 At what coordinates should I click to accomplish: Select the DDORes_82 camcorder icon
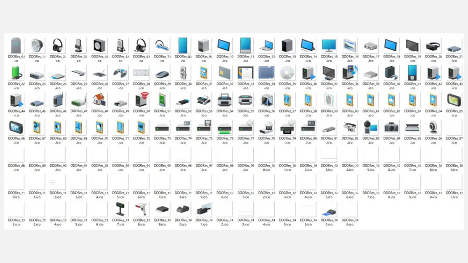click(350, 128)
